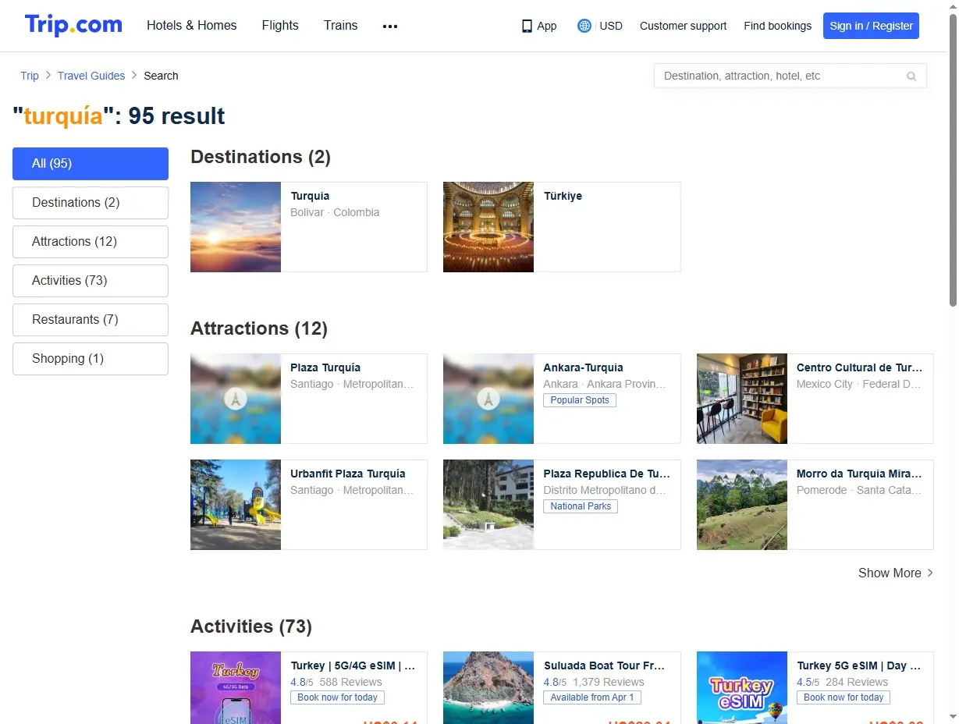Open Find bookings link
The image size is (959, 724).
pyautogui.click(x=777, y=26)
